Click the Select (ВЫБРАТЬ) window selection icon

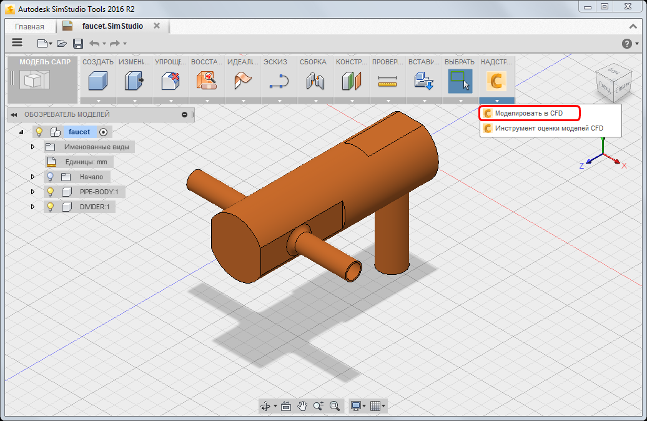pos(460,81)
